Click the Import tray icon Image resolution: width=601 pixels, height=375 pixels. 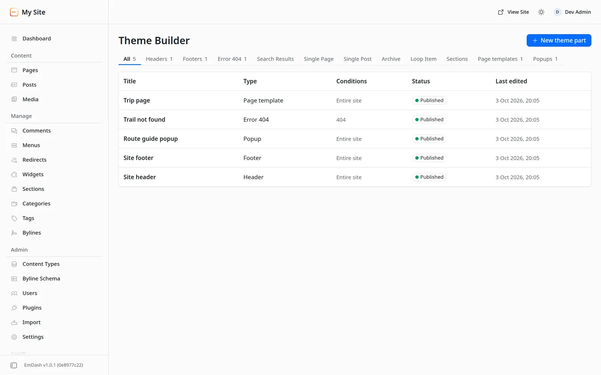coord(14,322)
